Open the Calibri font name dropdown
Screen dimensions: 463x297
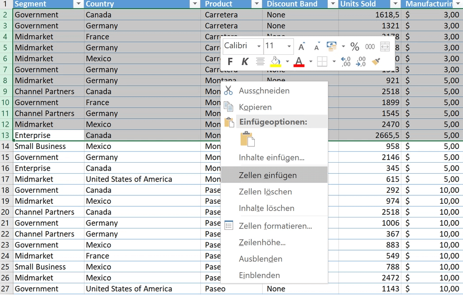(x=258, y=46)
